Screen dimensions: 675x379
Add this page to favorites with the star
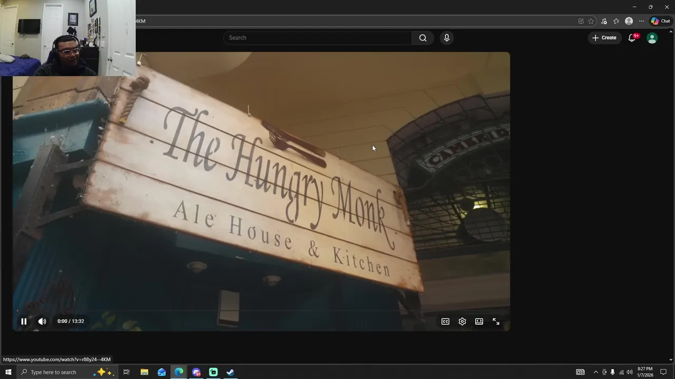point(591,21)
